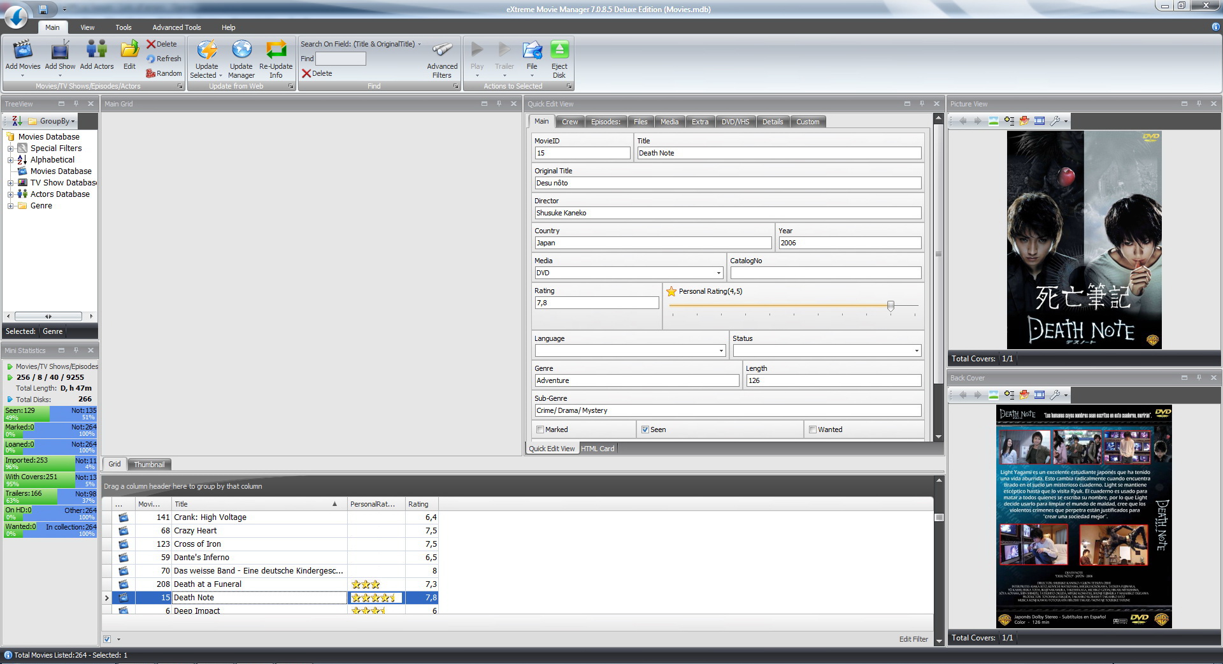The image size is (1223, 664).
Task: Click the Death Note front cover thumbnail
Action: (x=1084, y=240)
